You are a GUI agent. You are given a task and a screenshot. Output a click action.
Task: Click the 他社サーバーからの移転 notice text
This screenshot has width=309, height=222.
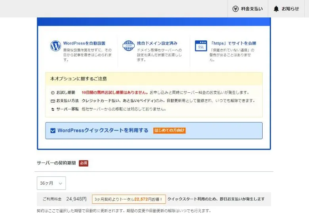124,109
